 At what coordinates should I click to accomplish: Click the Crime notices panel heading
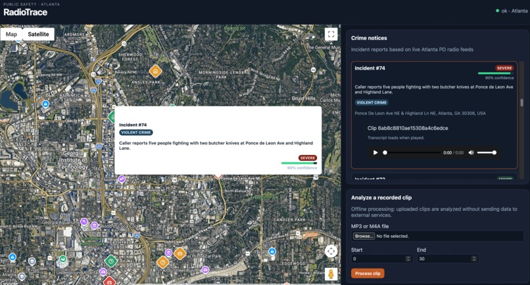pyautogui.click(x=369, y=38)
